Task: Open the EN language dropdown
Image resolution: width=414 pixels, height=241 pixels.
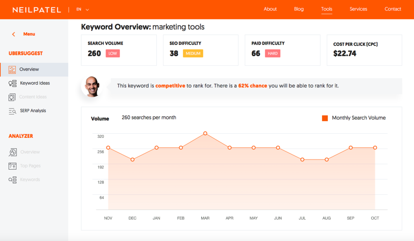Action: pyautogui.click(x=83, y=10)
